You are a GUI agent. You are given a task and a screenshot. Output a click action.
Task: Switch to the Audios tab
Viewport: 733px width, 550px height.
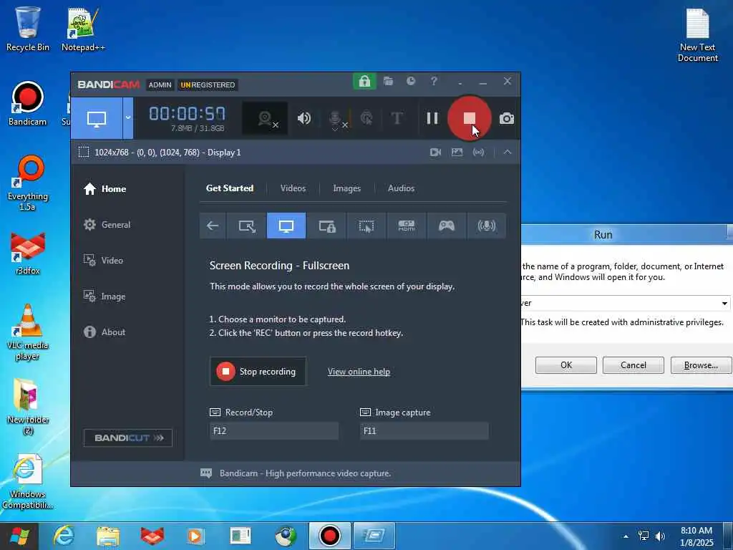(401, 188)
